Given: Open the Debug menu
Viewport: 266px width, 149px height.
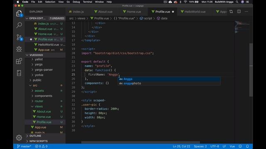Looking at the screenshot, I should click(76, 2).
